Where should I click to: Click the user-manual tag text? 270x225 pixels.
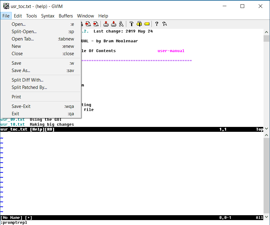tap(171, 51)
